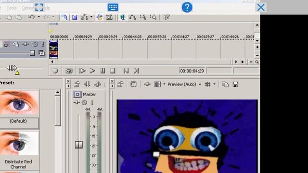This screenshot has width=308, height=173.
Task: Zoom in time with the horizontal plus button
Action: click(x=243, y=62)
